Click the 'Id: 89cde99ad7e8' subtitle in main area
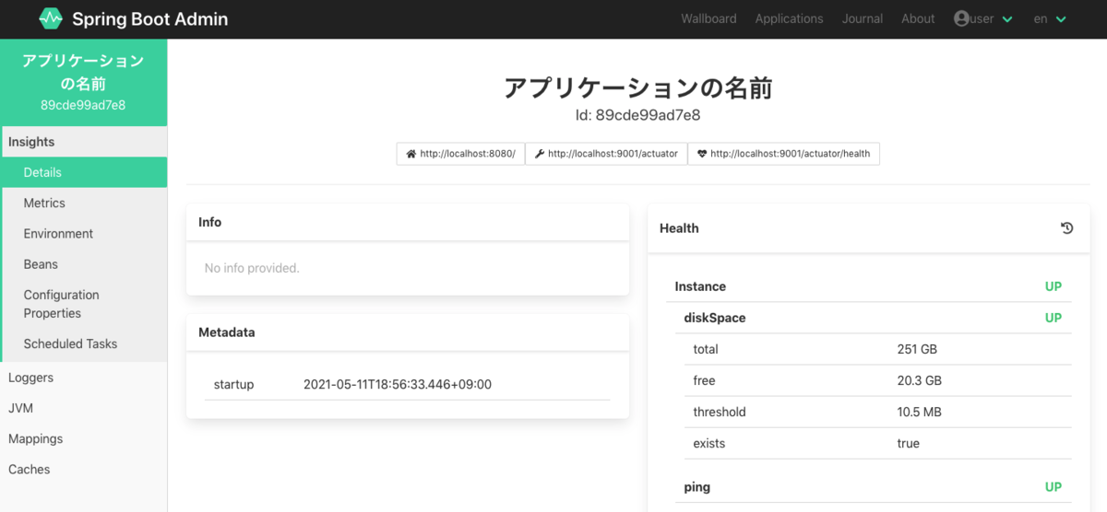Image resolution: width=1107 pixels, height=512 pixels. coord(637,115)
